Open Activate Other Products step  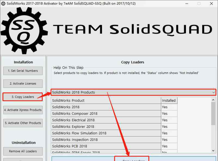click(23, 123)
